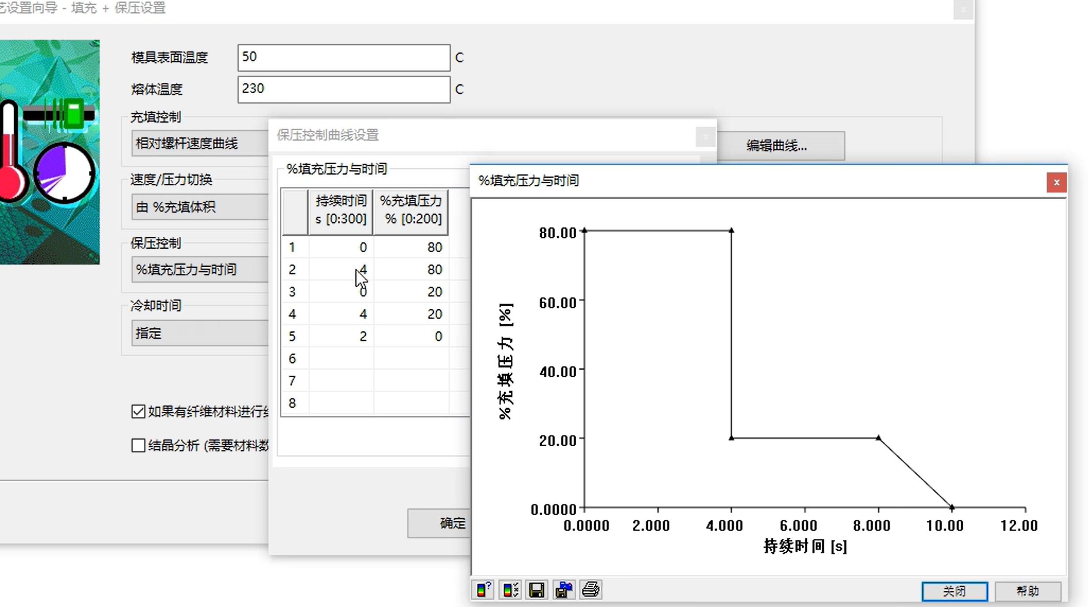Screen dimensions: 1091x607
Task: Open plot properties checklist icon
Action: click(510, 590)
